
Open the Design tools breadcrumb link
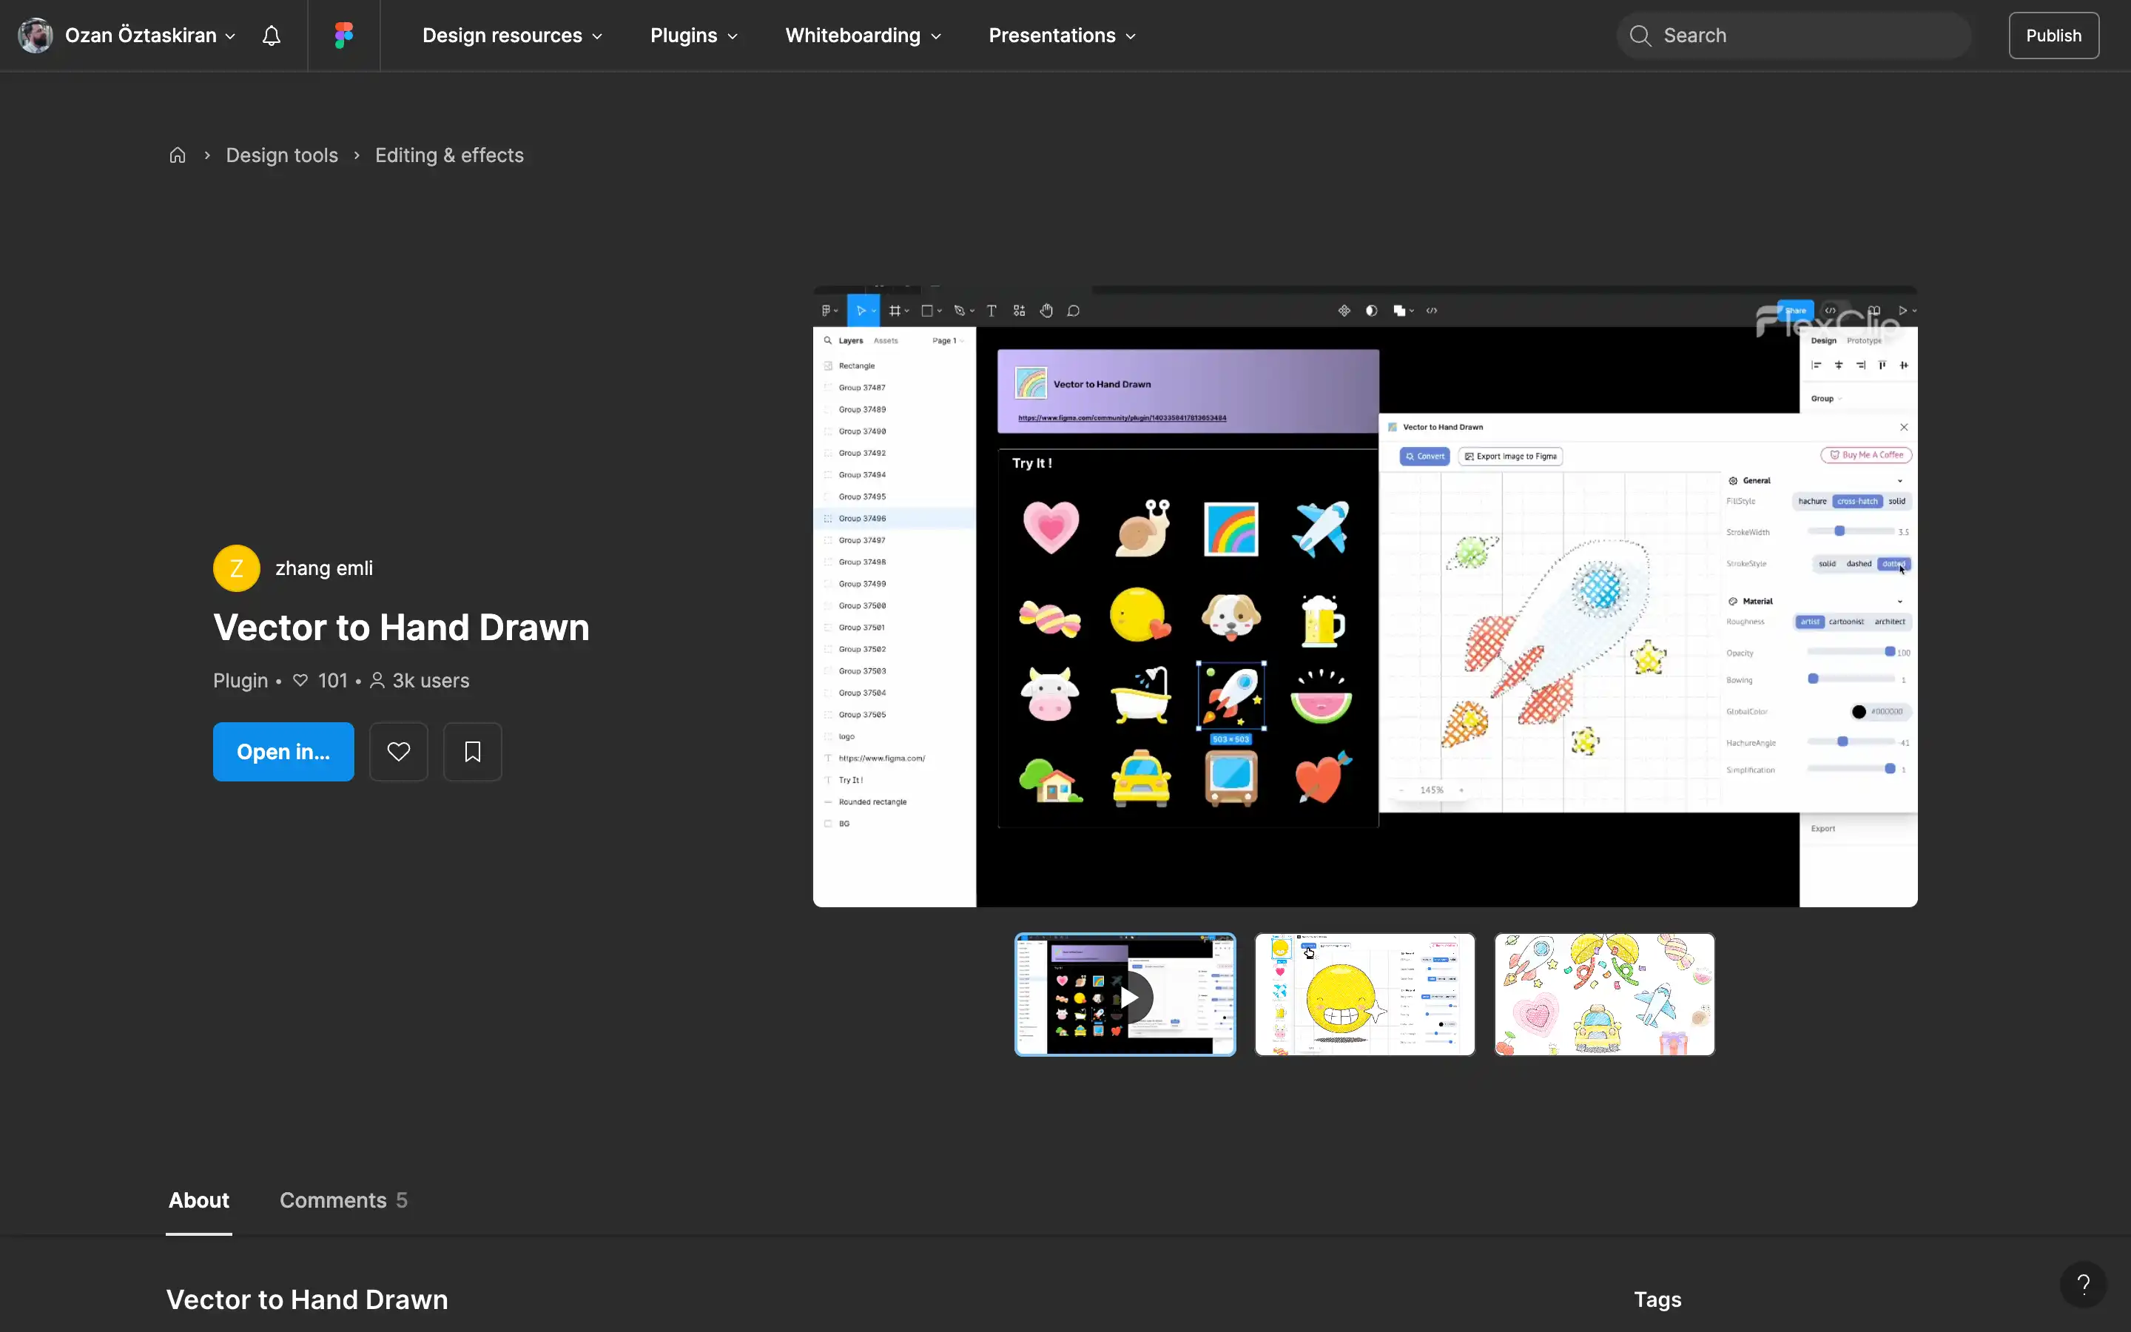(282, 155)
